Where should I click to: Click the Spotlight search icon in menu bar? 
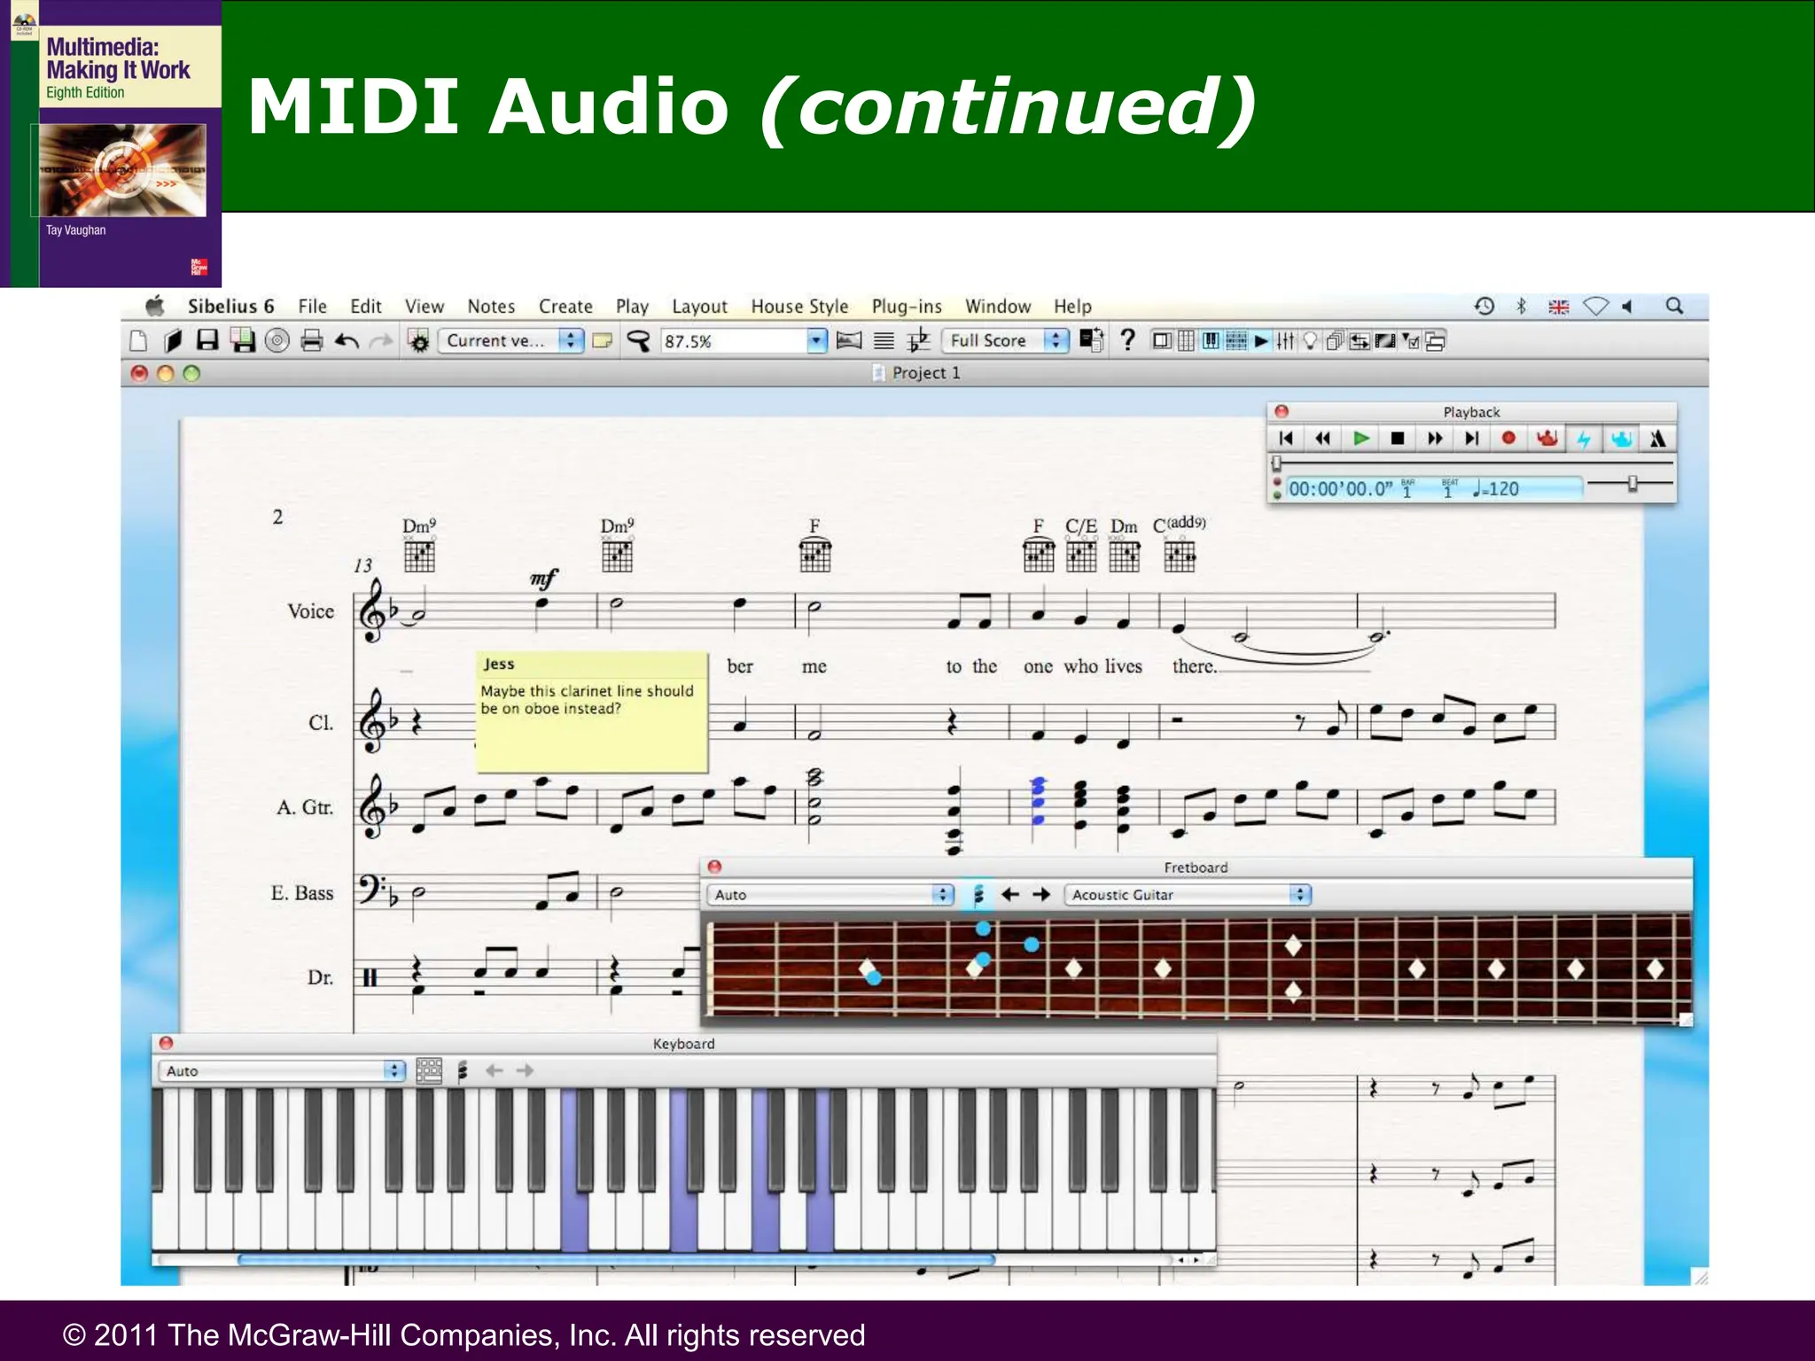coord(1674,306)
